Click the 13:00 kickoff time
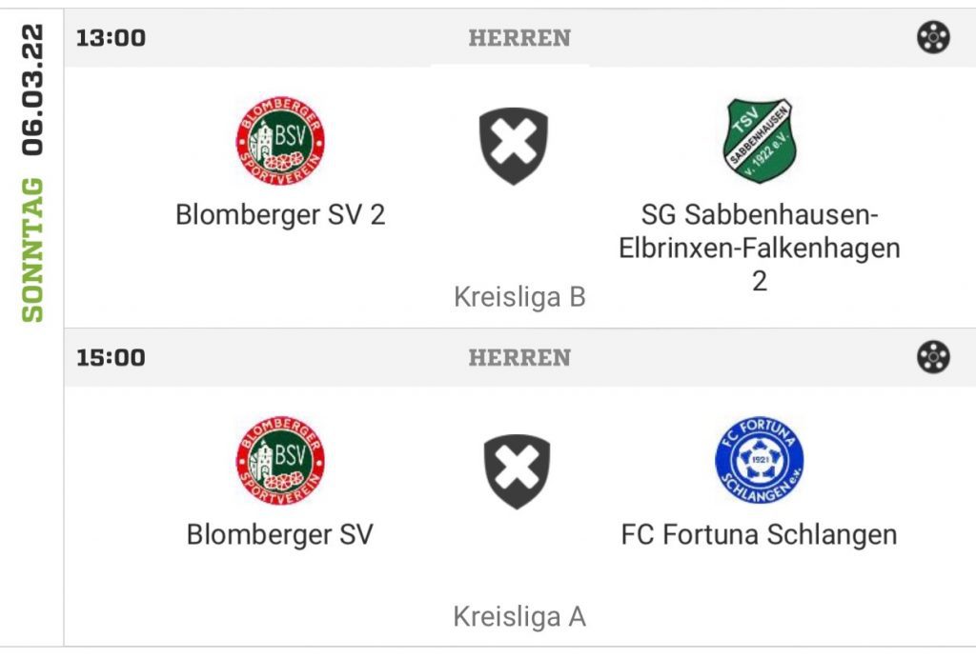 pyautogui.click(x=111, y=38)
